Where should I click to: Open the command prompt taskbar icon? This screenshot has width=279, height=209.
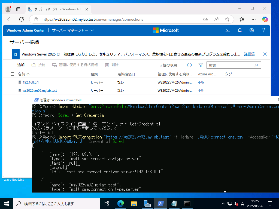pyautogui.click(x=187, y=204)
